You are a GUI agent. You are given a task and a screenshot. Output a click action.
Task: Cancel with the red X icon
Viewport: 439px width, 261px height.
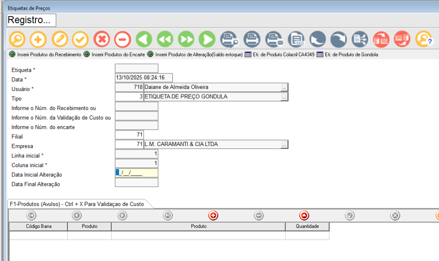pyautogui.click(x=102, y=39)
